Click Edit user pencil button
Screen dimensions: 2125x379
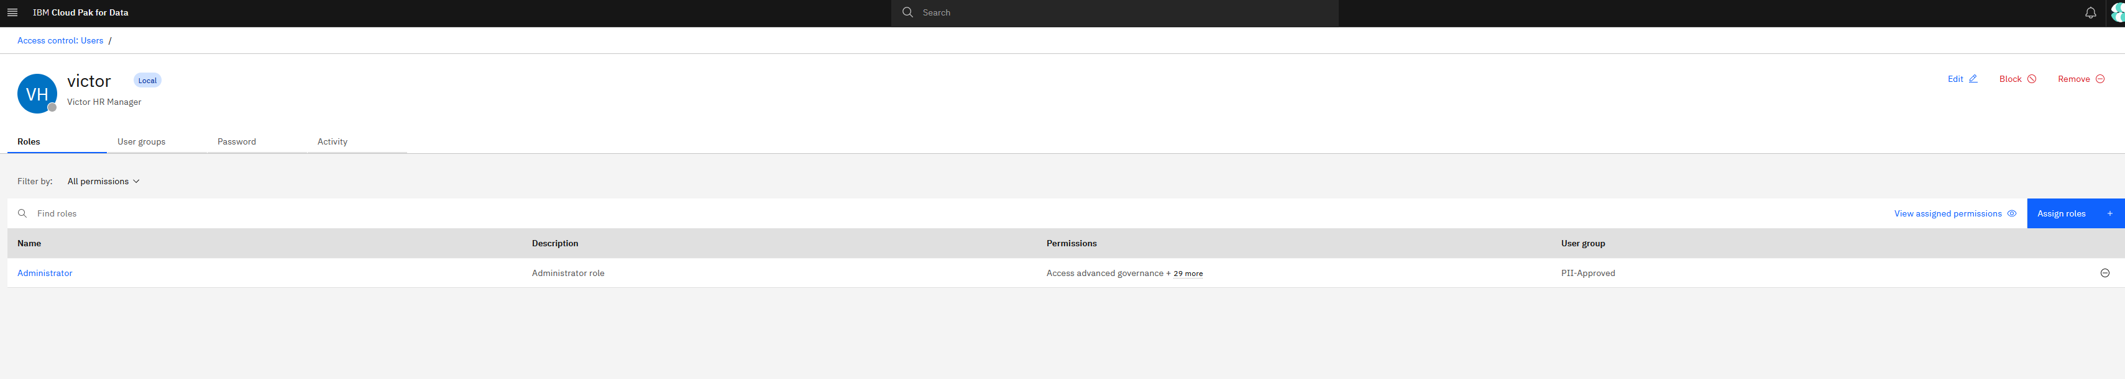tap(1962, 79)
